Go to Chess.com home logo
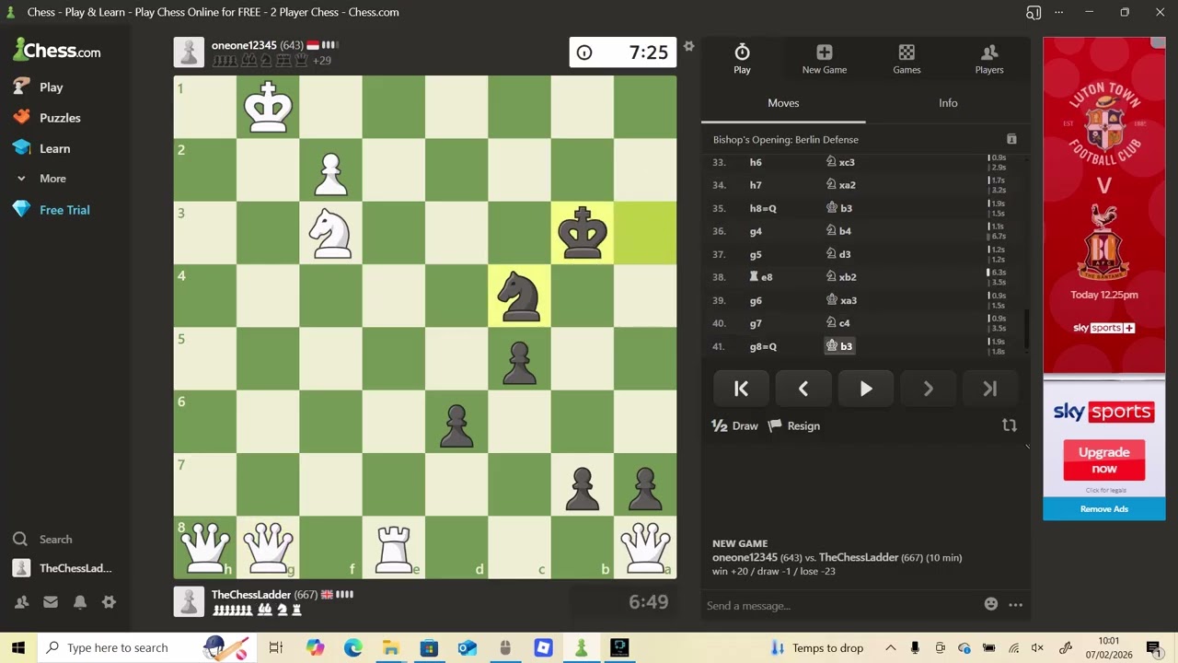 coord(57,51)
